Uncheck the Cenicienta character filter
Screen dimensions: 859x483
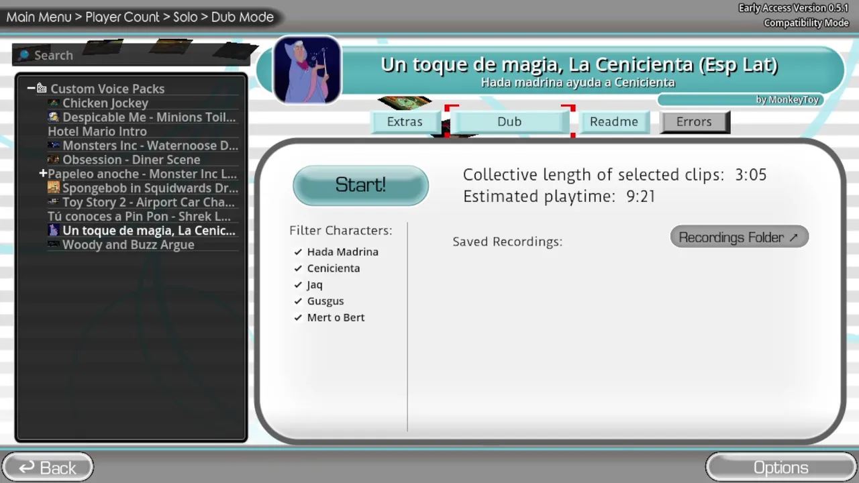[x=298, y=268]
